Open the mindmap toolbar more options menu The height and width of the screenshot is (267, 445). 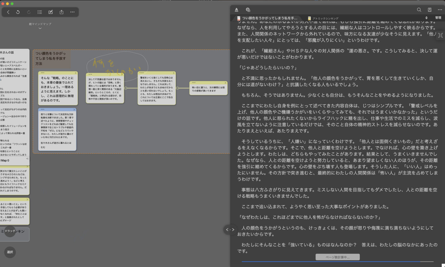[72, 12]
